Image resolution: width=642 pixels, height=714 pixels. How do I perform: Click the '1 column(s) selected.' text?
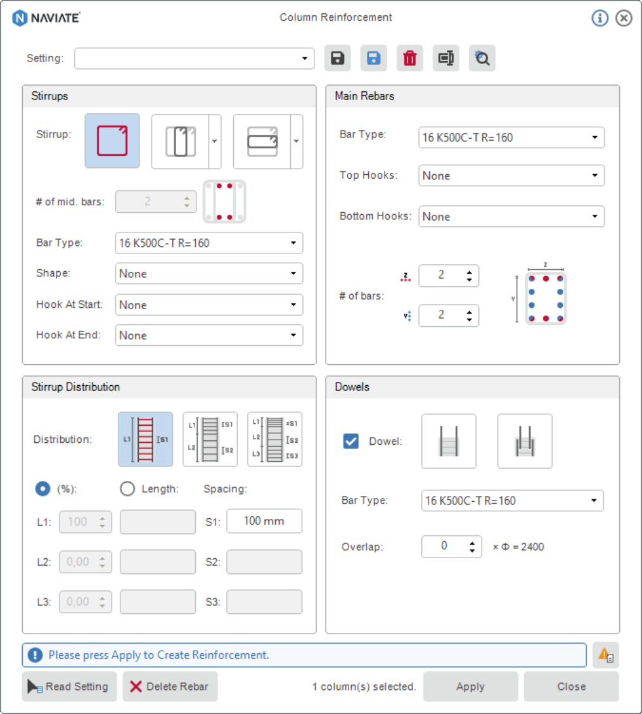364,687
